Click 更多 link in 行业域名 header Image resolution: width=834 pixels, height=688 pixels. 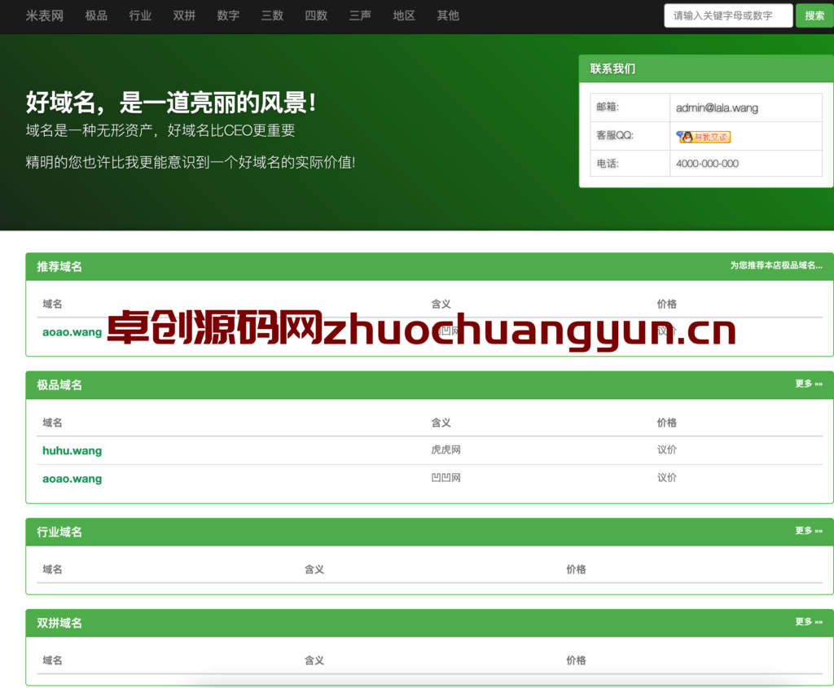pos(809,531)
